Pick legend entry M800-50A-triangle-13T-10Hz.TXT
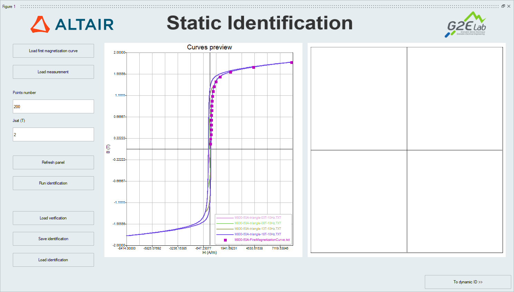 click(258, 229)
